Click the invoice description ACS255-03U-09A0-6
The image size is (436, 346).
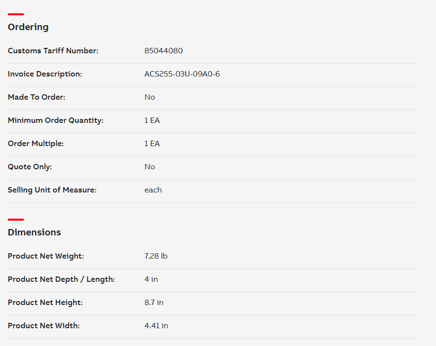point(182,74)
